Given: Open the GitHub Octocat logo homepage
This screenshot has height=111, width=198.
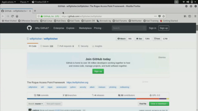Looking at the screenshot, I should (29, 28).
